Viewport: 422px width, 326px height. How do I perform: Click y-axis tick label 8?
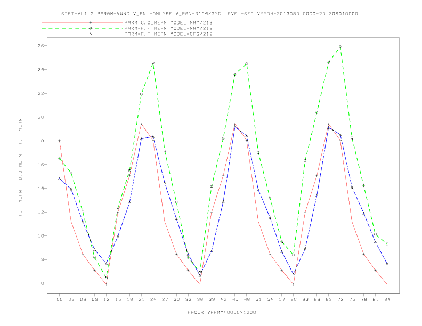click(42, 259)
